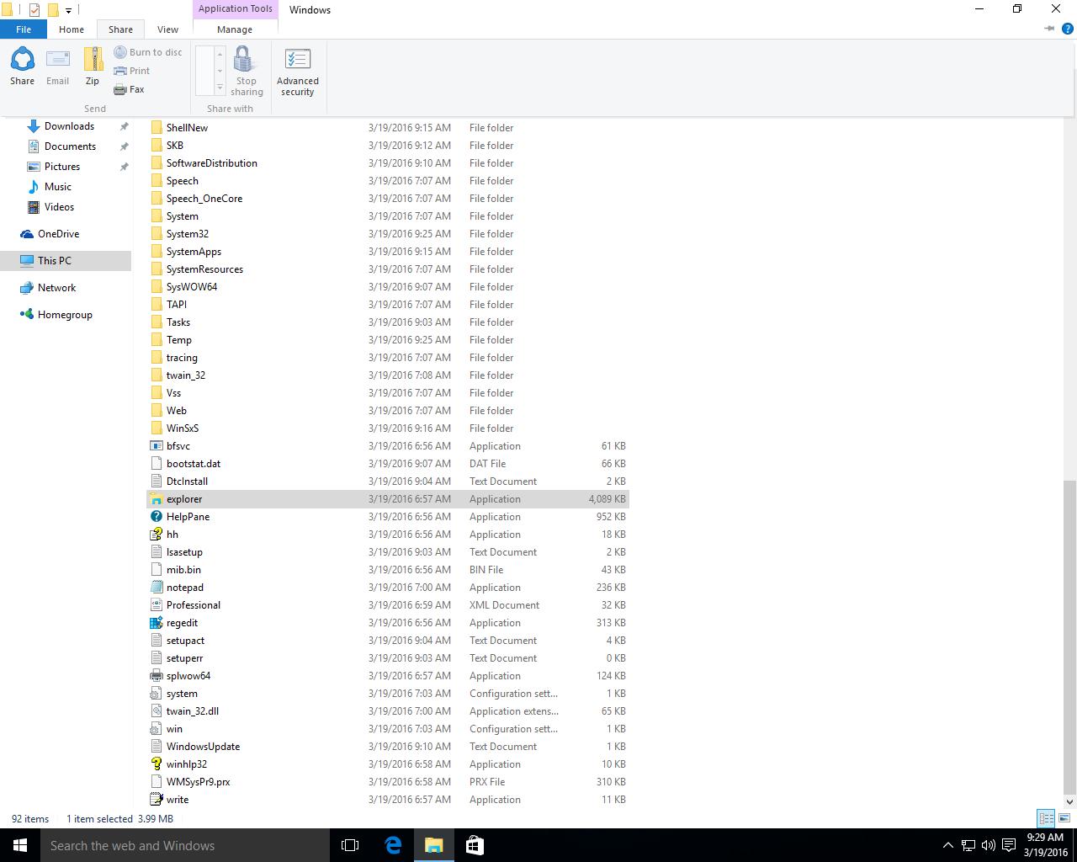Open the Manage tab
Image resolution: width=1077 pixels, height=862 pixels.
235,29
